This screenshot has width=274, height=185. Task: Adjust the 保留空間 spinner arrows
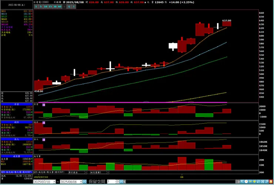pyautogui.click(x=117, y=182)
